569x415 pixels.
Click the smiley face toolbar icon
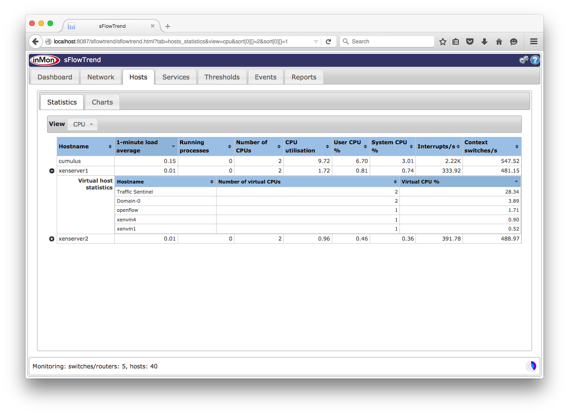tap(514, 42)
